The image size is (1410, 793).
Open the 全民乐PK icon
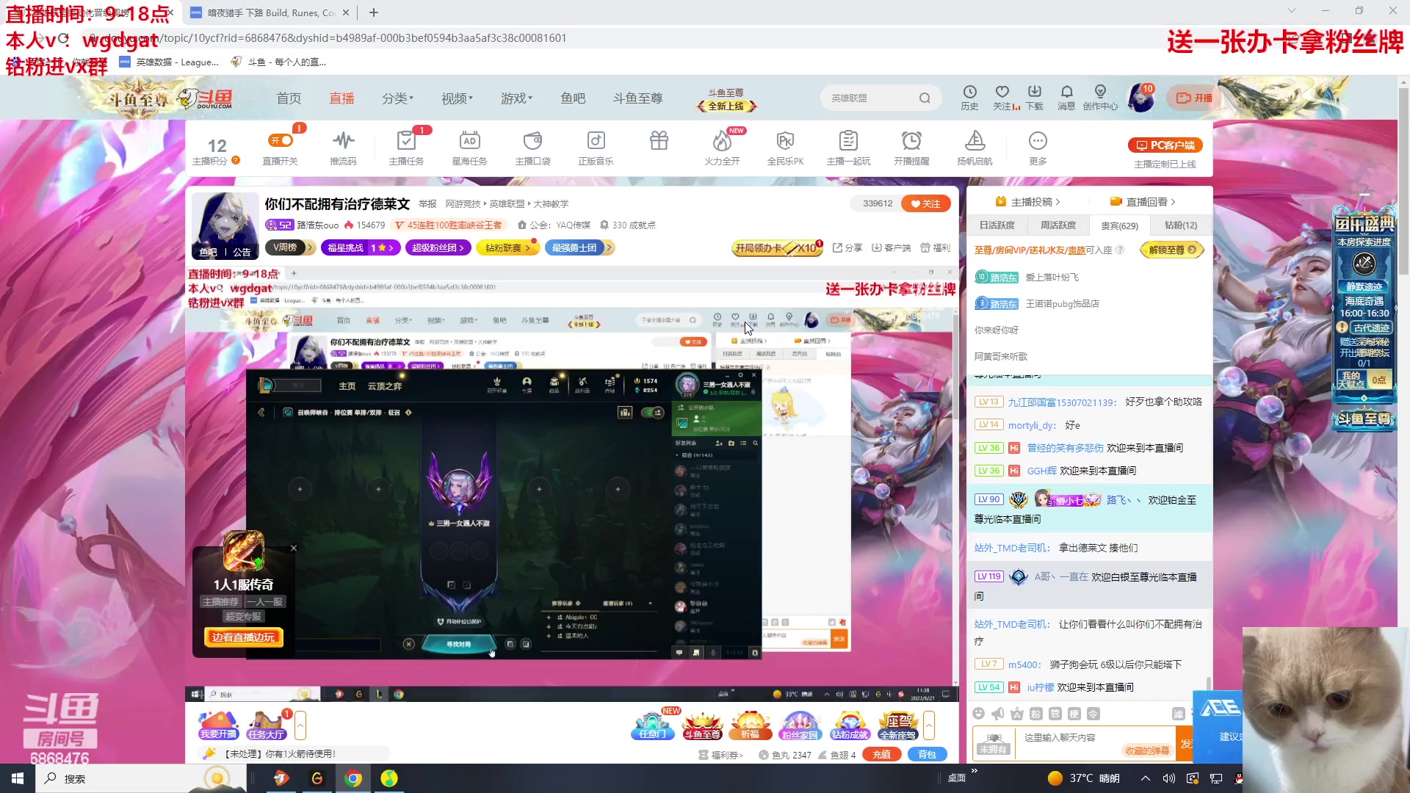pos(785,141)
